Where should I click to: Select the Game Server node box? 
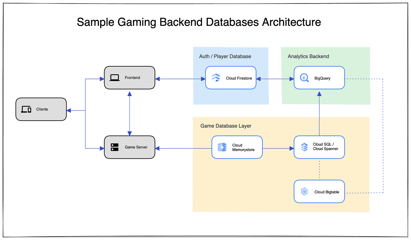[129, 147]
